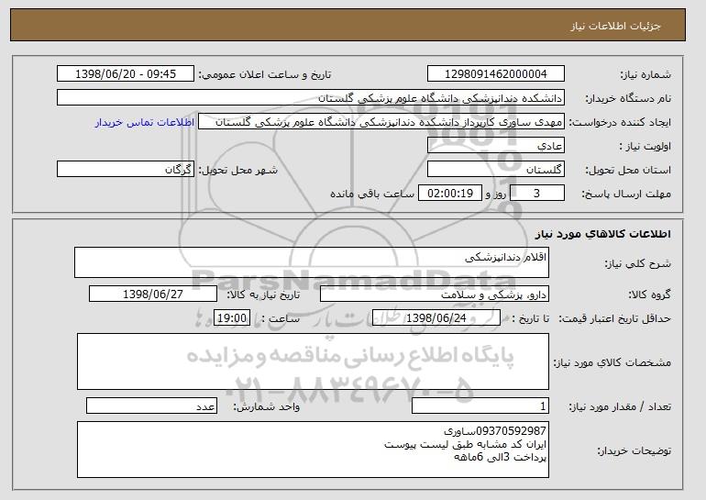Click the header title جزئیات اطلاعات نیاز
706x500 pixels.
coord(615,26)
